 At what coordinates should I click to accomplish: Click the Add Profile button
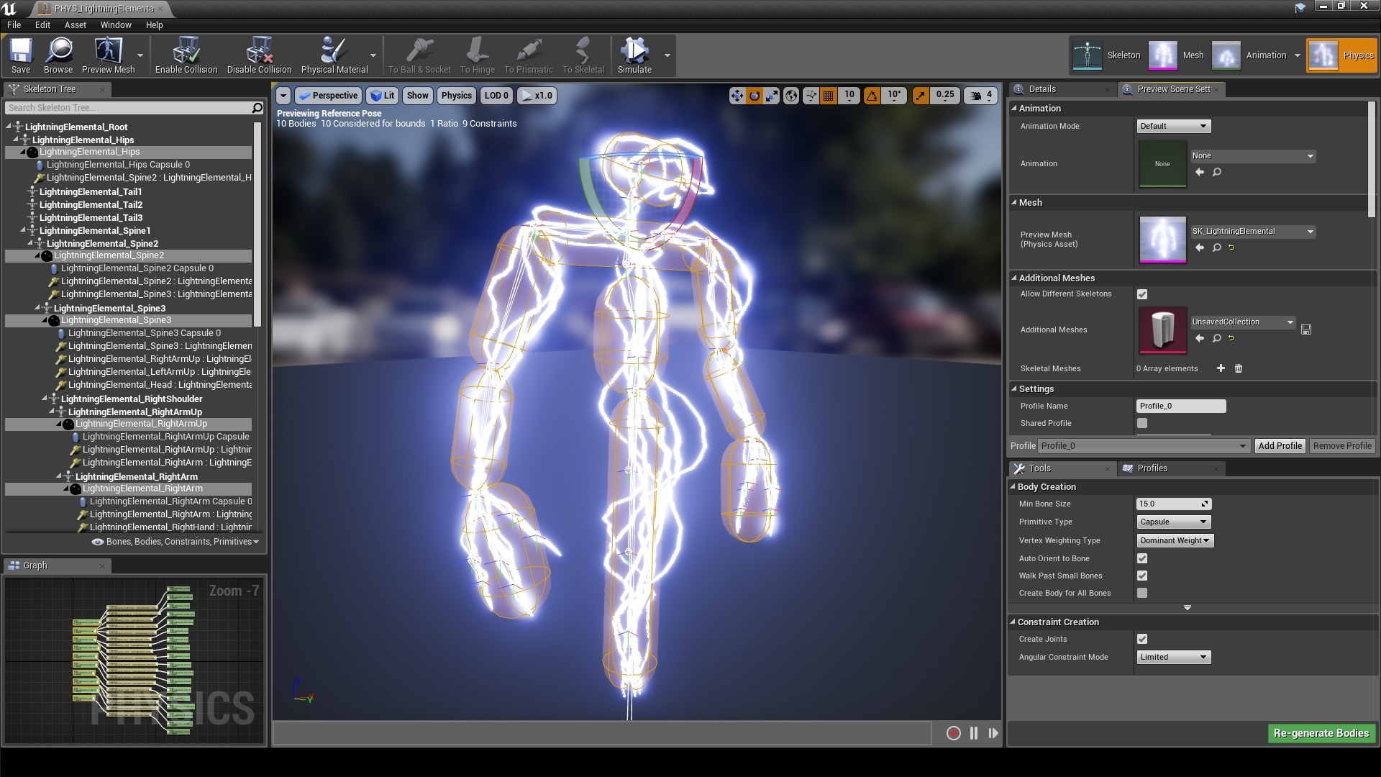click(1280, 445)
